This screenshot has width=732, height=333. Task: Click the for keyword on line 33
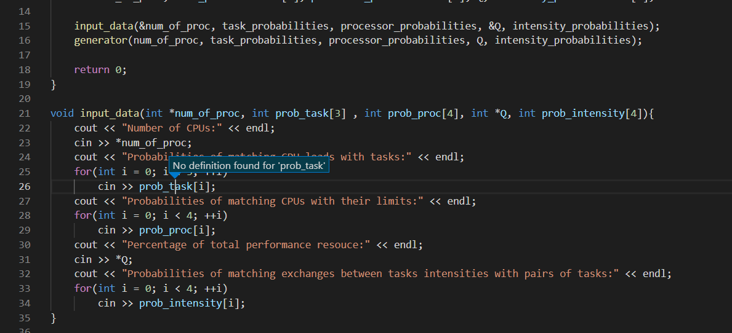point(83,288)
